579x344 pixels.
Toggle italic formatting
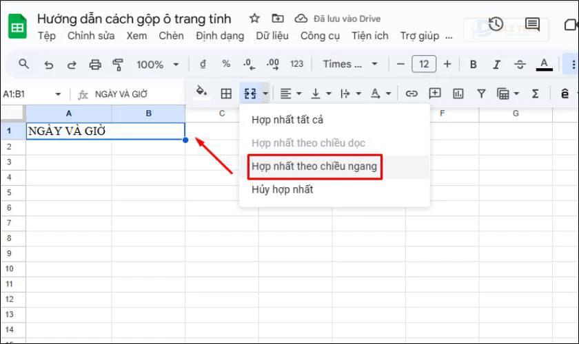point(497,65)
